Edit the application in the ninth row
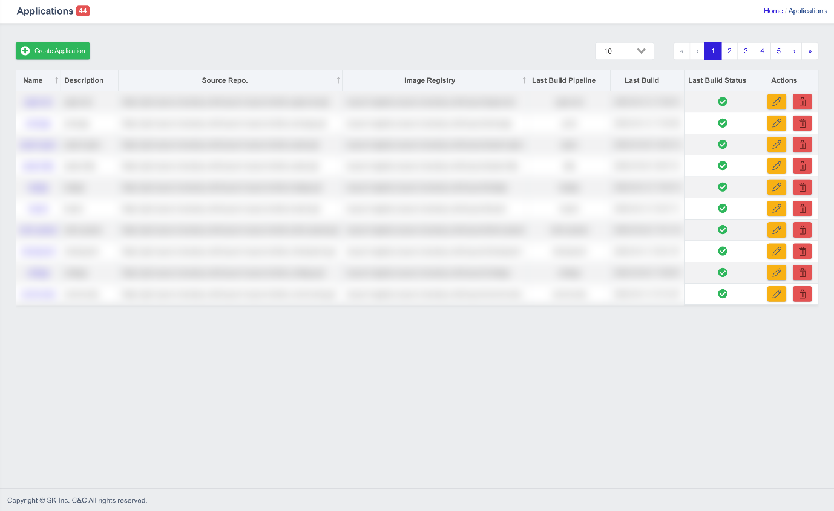 (x=777, y=273)
